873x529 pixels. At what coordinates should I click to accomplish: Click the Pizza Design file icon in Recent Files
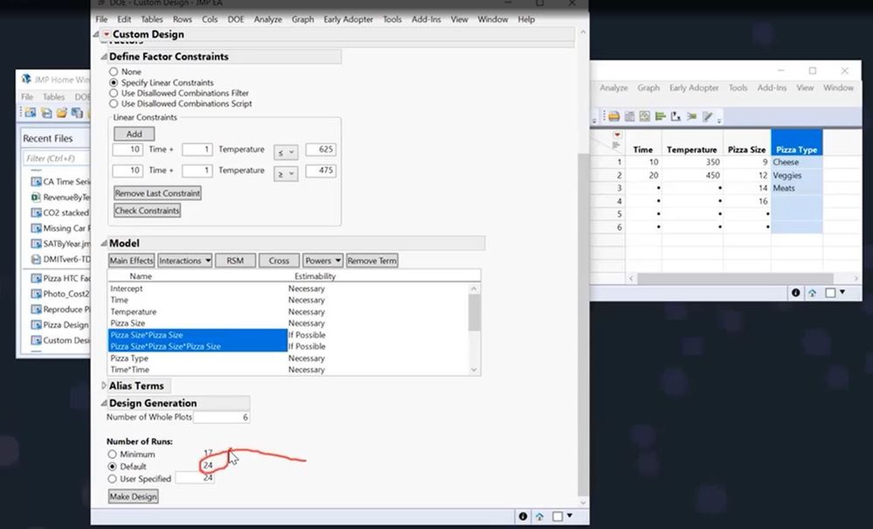coord(37,324)
